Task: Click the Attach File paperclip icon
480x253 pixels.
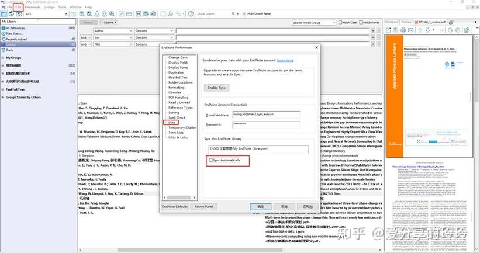Action: 451,22
